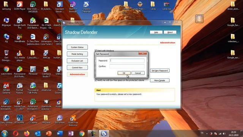Viewport: 243px width, 137px height.
Task: Focus the Confirm password field
Action: click(x=127, y=66)
